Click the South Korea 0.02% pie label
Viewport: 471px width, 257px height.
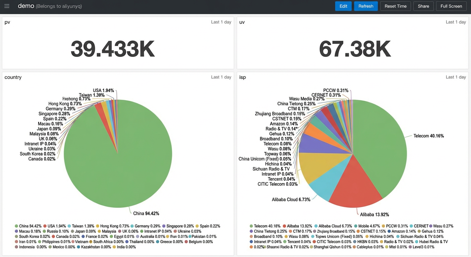click(37, 154)
